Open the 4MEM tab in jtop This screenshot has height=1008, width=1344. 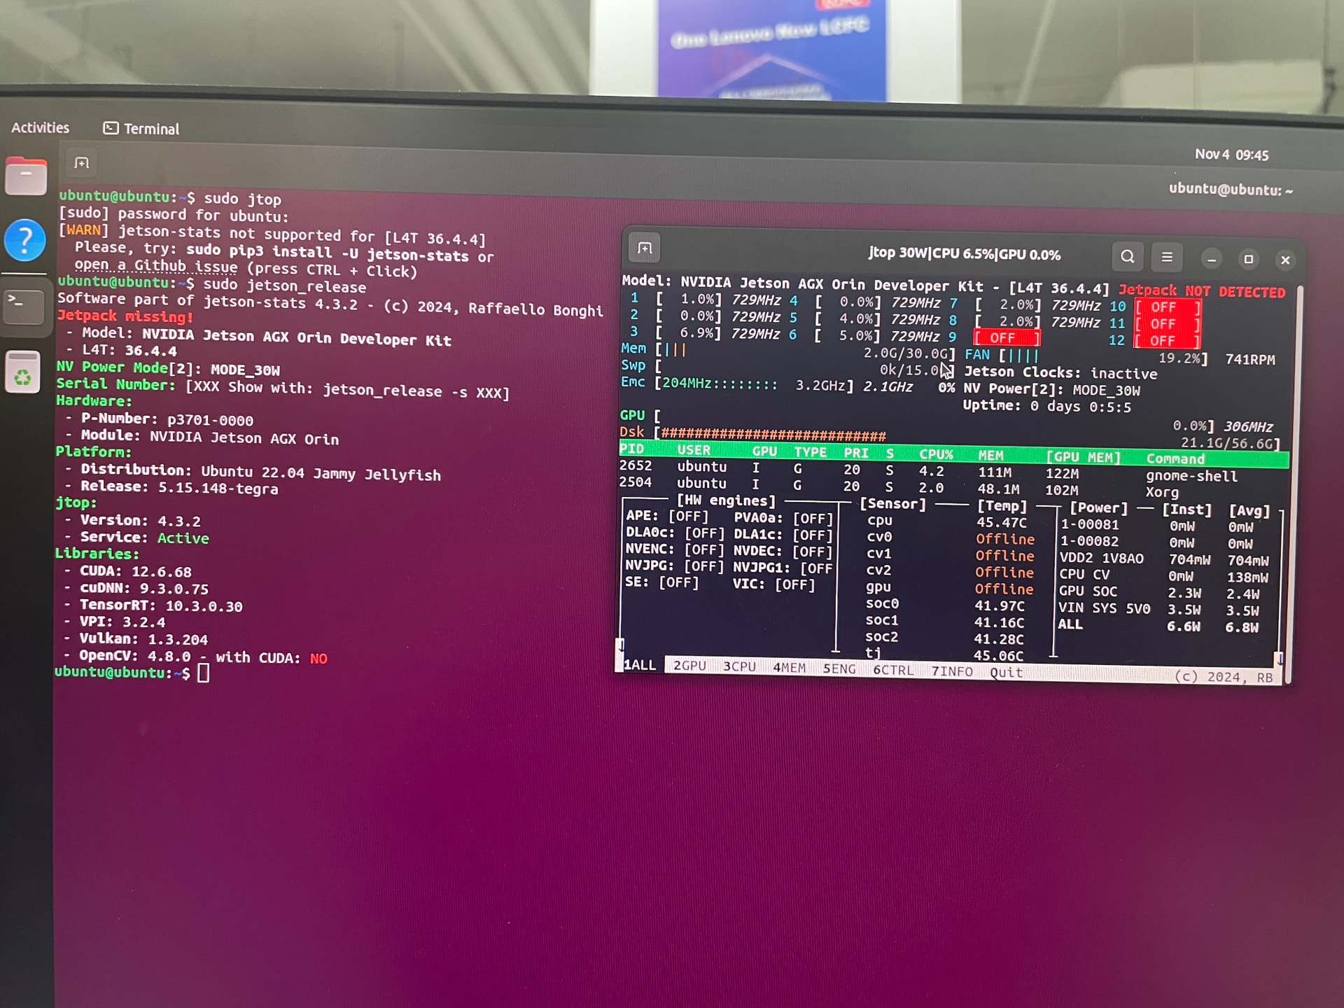tap(789, 668)
